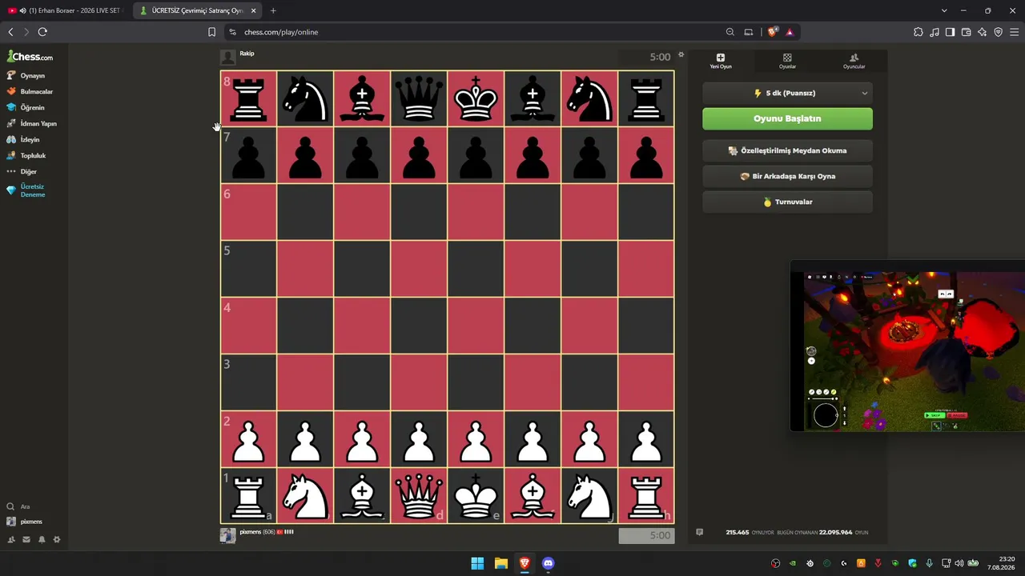Open the notifications bell icon

click(42, 540)
